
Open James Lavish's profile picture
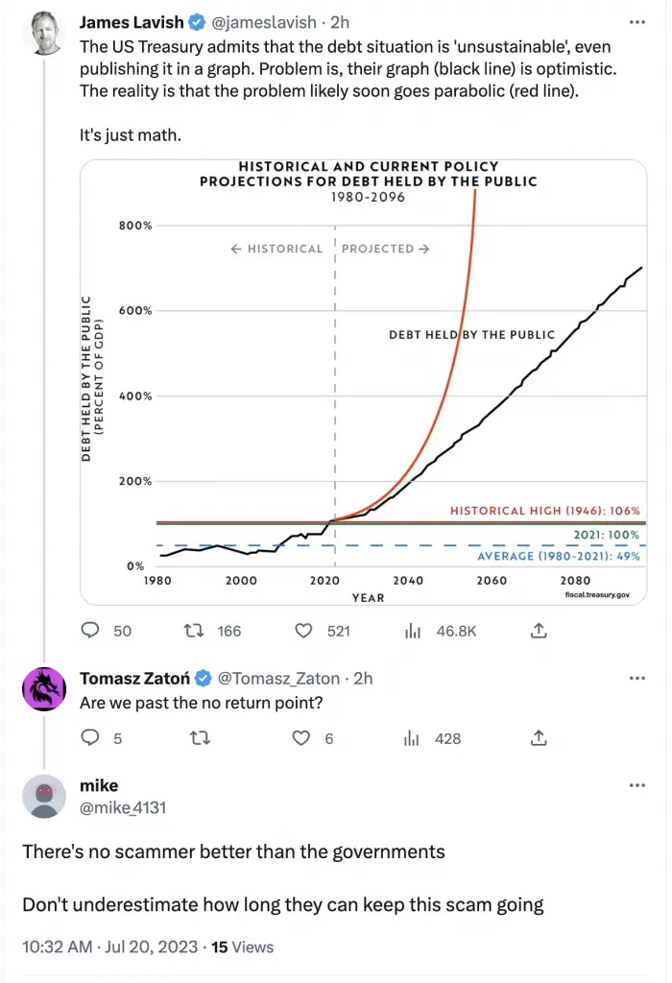[x=44, y=34]
